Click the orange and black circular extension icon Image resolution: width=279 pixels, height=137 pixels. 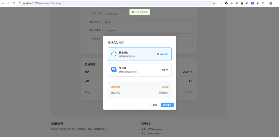point(247,3)
